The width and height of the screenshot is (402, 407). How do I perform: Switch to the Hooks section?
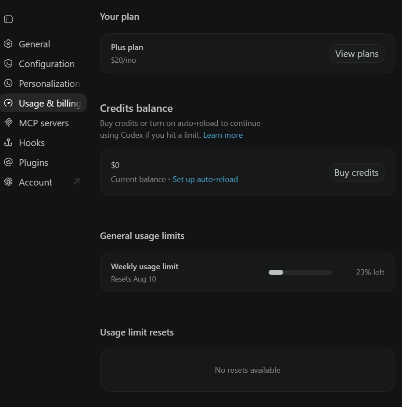[43, 143]
